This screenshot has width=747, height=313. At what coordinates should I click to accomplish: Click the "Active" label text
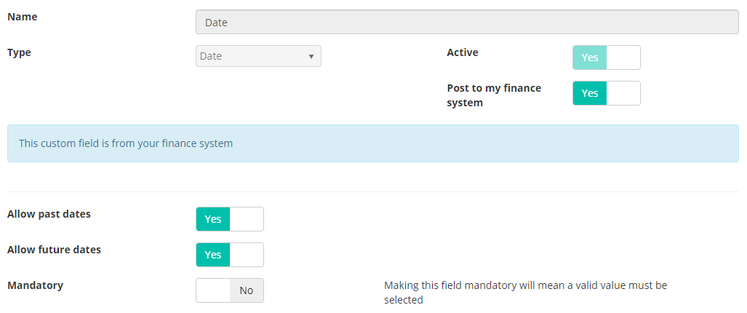click(x=463, y=52)
